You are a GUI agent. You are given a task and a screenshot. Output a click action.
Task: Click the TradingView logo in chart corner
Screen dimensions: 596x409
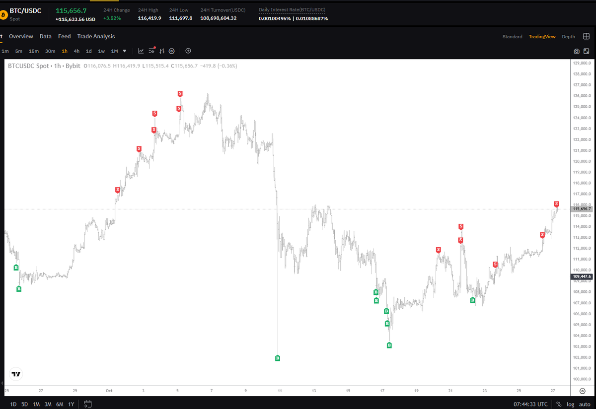pyautogui.click(x=16, y=374)
